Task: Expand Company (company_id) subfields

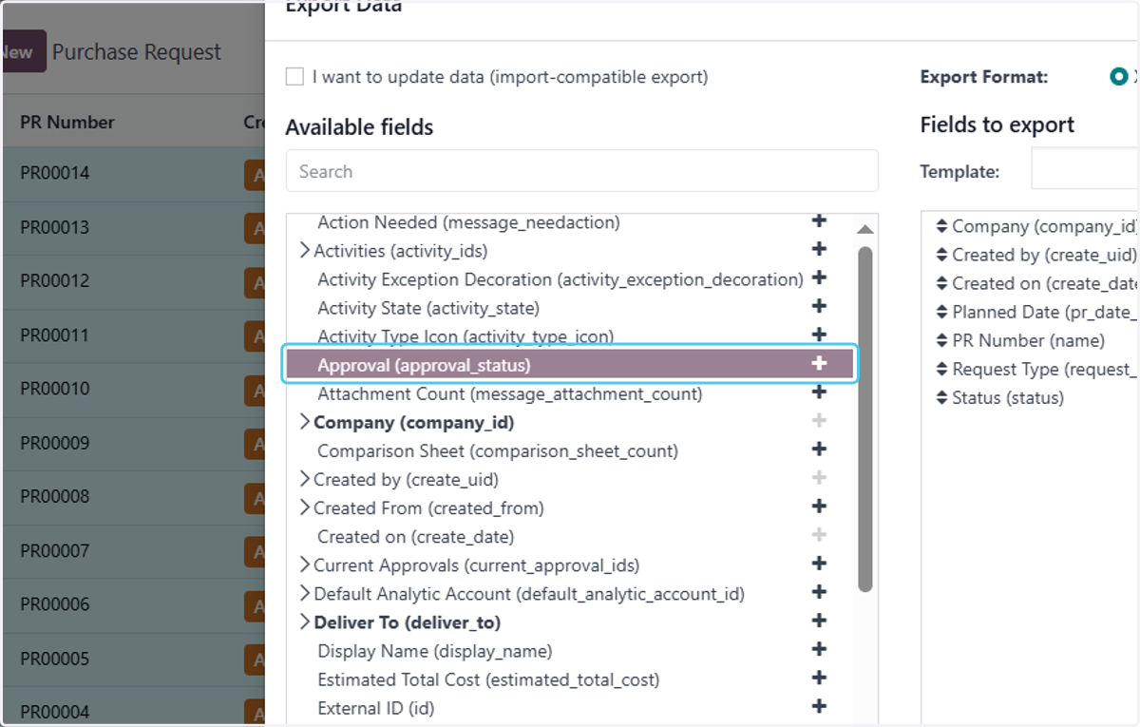Action: 305,422
